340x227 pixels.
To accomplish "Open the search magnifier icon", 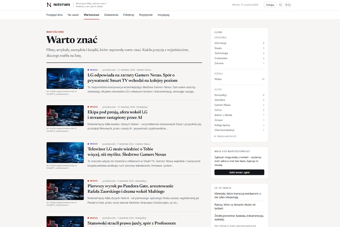I will 280,5.
